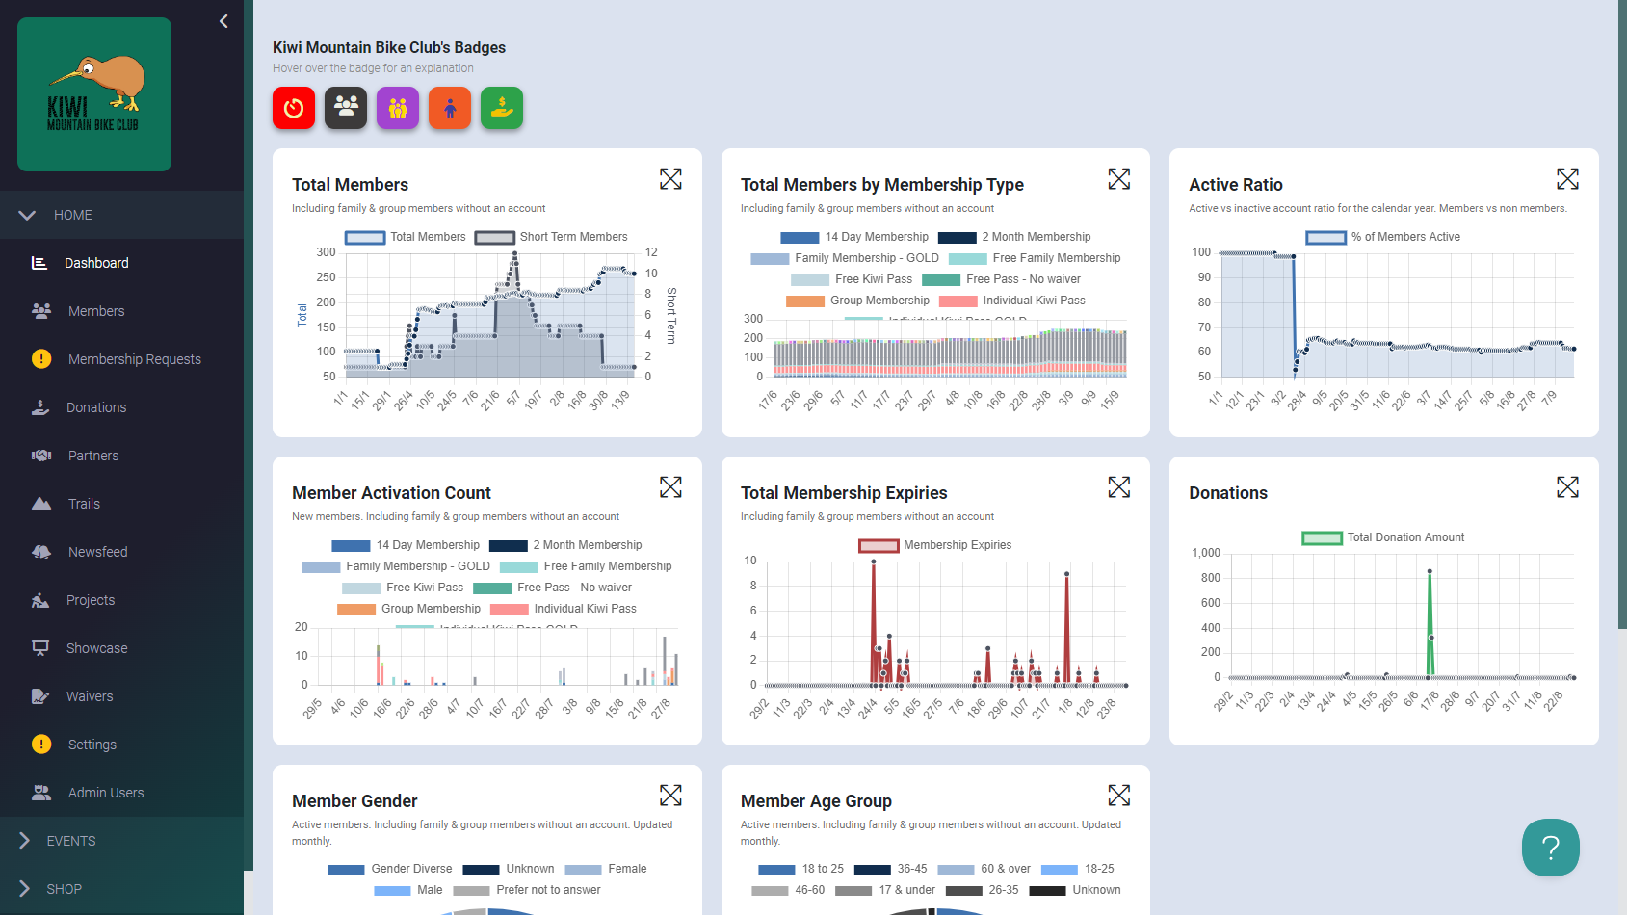Expand the EVENTS section
Screen dimensions: 1627x915
point(121,841)
